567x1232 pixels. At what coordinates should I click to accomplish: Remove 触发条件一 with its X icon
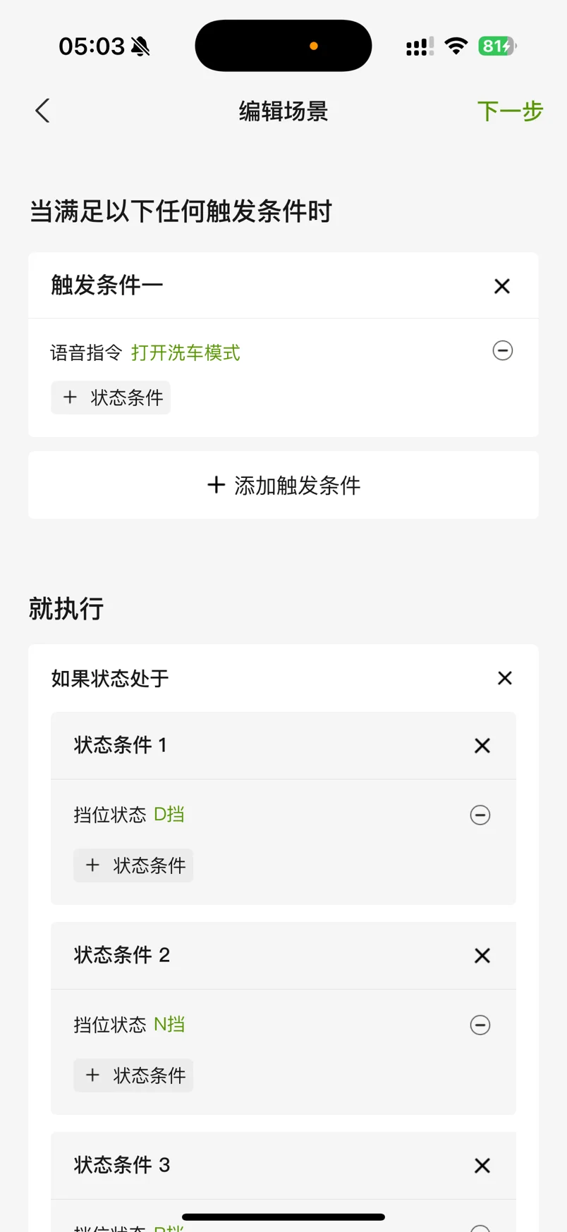(x=502, y=286)
